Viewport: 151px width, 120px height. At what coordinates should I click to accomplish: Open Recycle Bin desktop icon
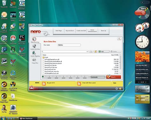(x=4, y=4)
